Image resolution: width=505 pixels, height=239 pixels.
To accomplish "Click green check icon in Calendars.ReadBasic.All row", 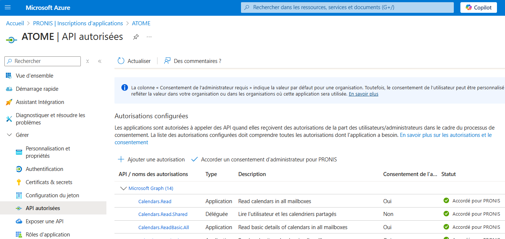I will (446, 227).
